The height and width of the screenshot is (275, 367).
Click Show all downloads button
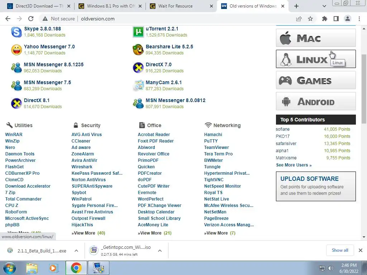(x=340, y=250)
